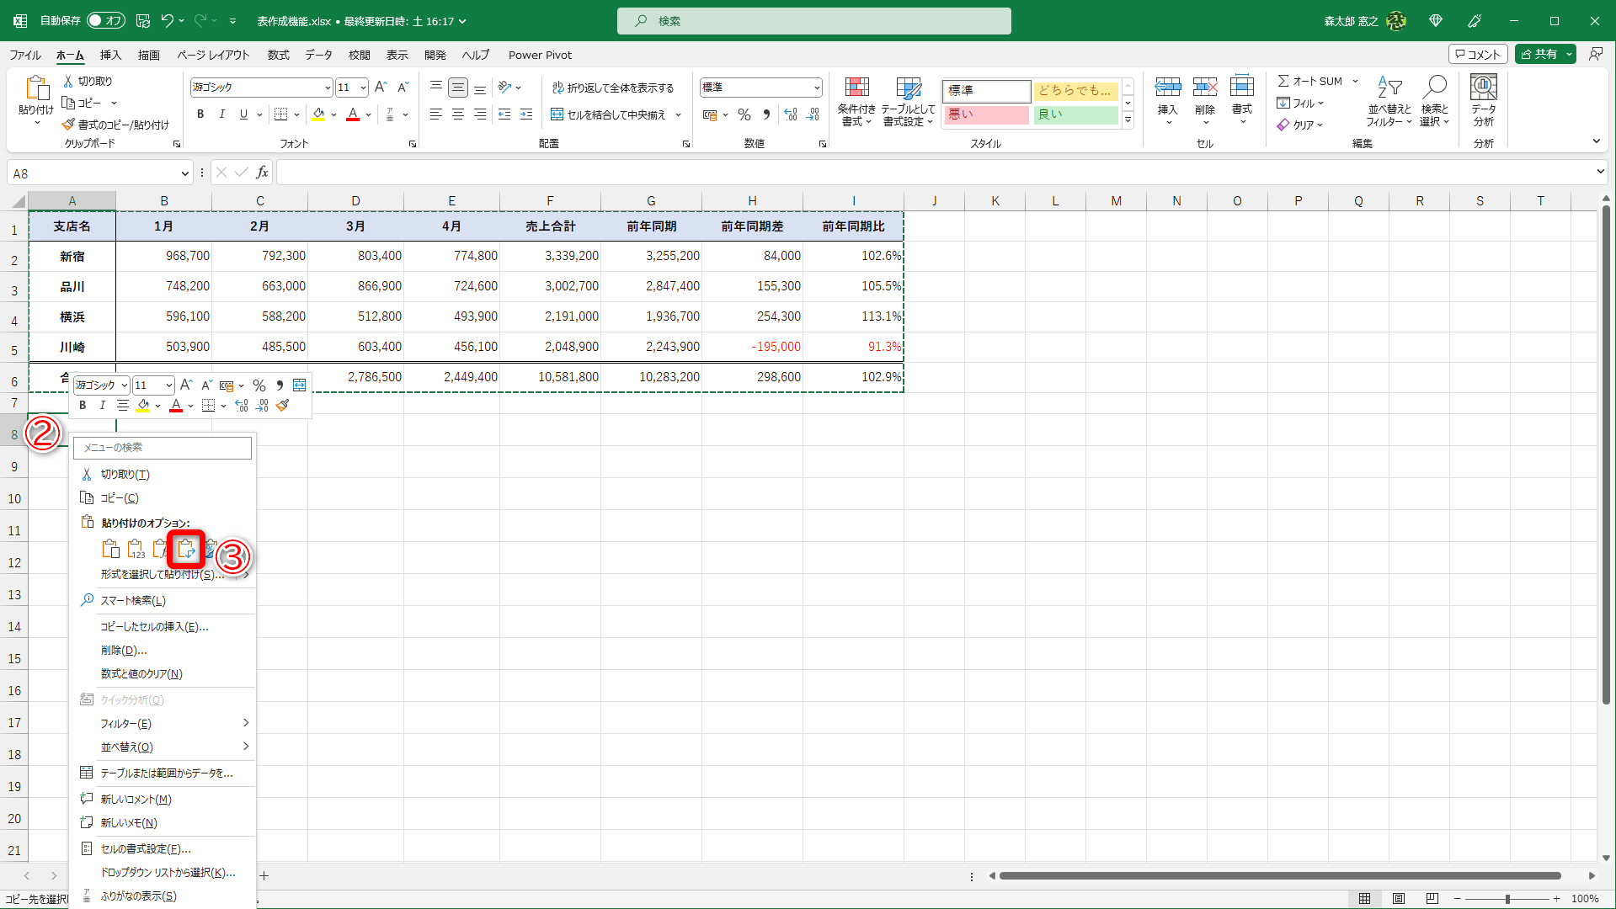Screen dimensions: 1616x909
Task: Open the AutoSum dropdown arrow
Action: 1356,81
